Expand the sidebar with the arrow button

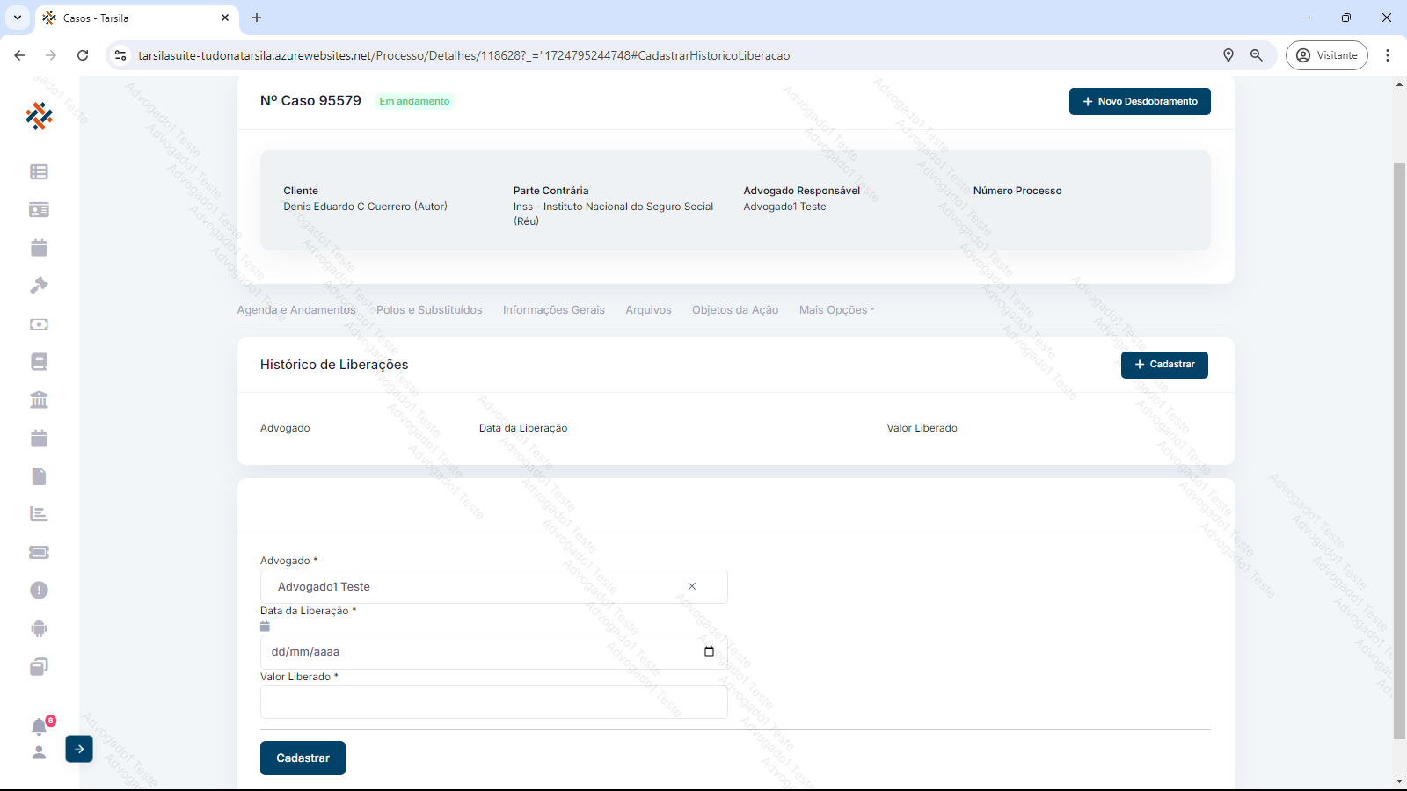[79, 749]
